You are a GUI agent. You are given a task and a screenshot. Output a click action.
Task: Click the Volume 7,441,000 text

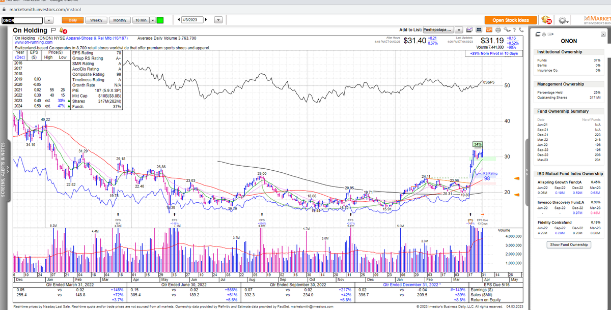click(490, 47)
